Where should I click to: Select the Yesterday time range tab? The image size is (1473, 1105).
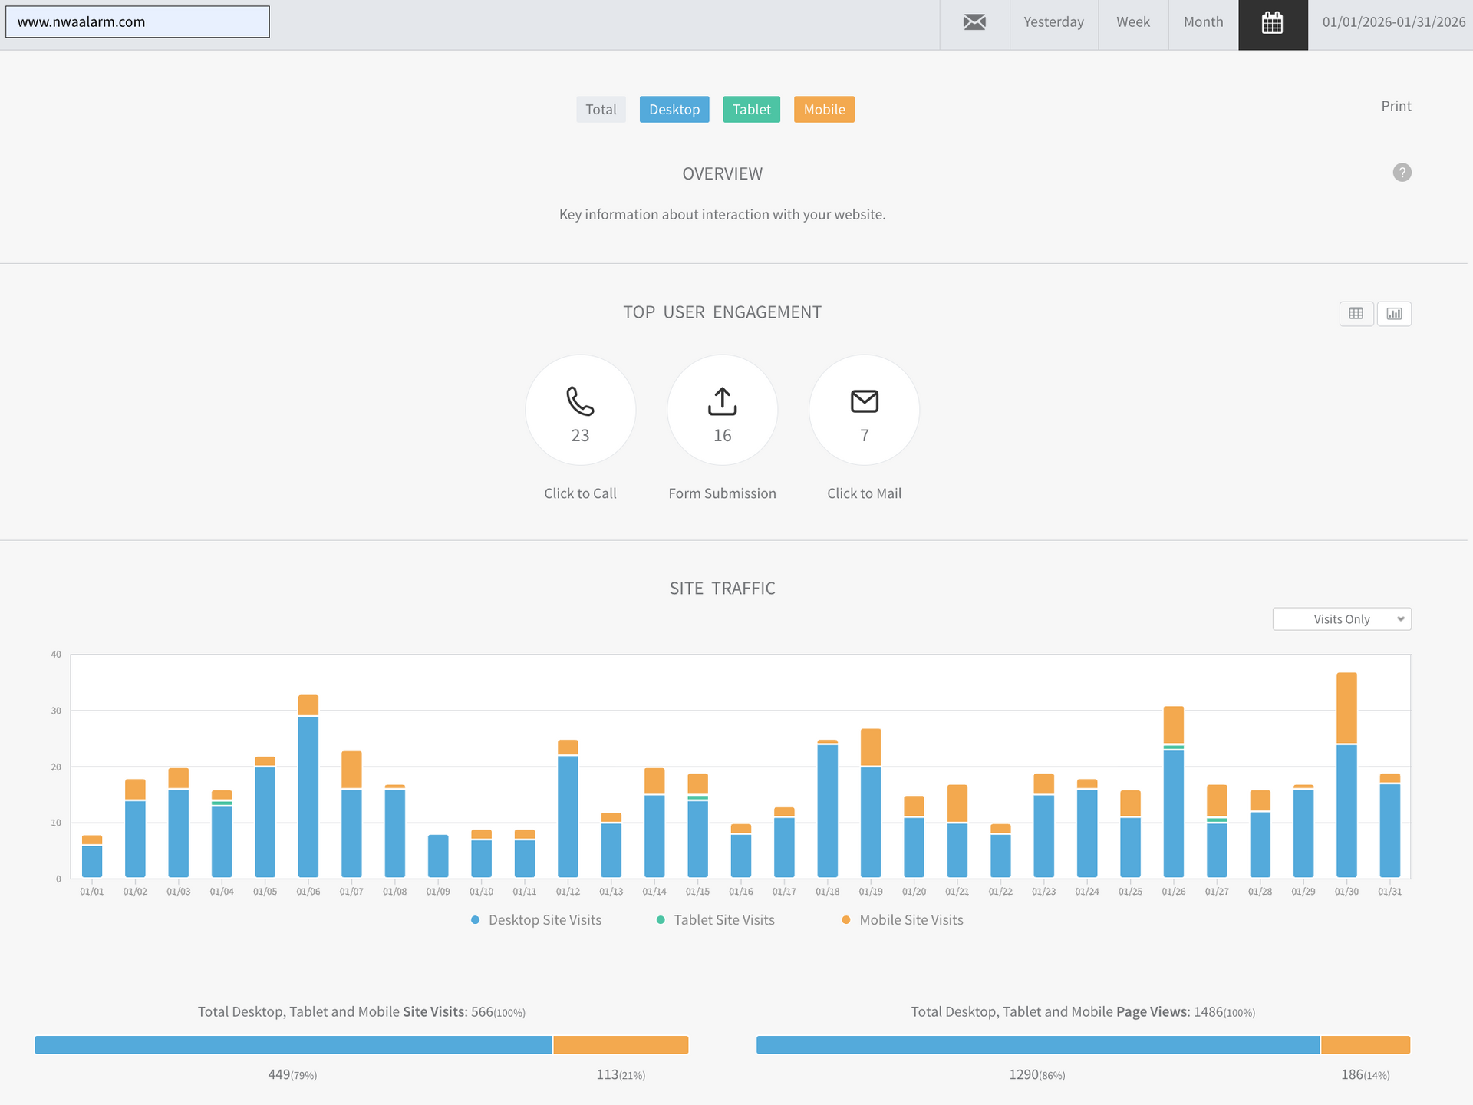coord(1053,22)
